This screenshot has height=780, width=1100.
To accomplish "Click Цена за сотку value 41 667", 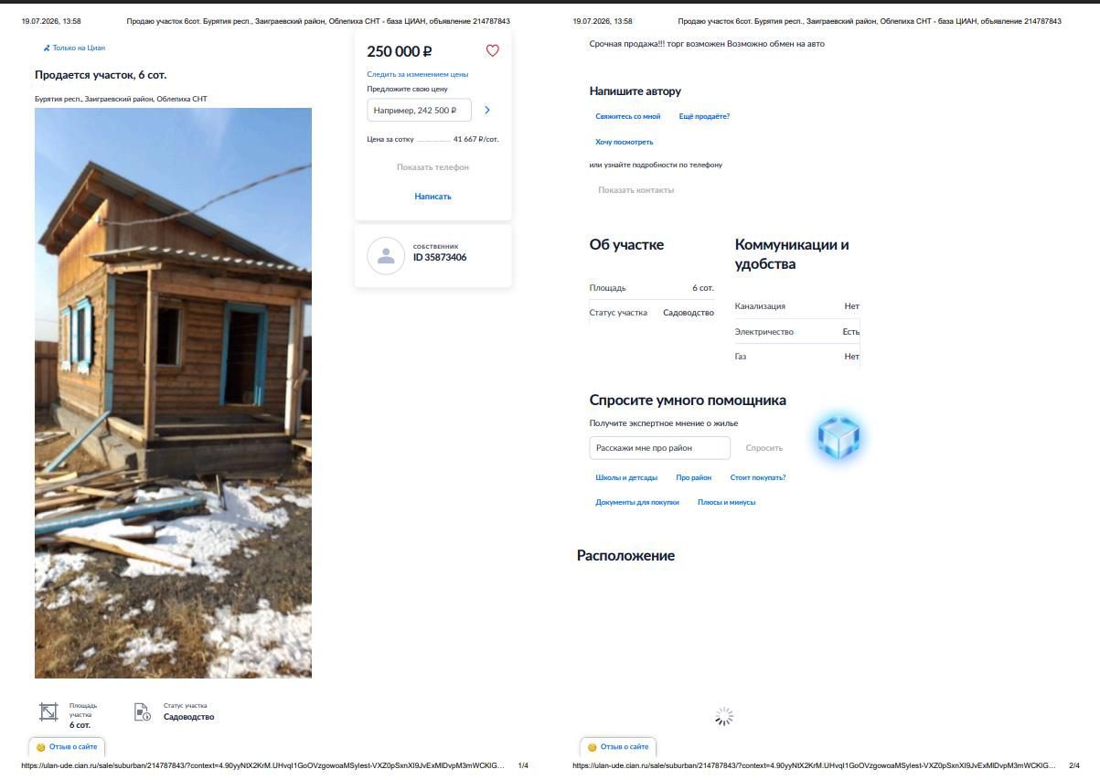I will click(x=475, y=139).
